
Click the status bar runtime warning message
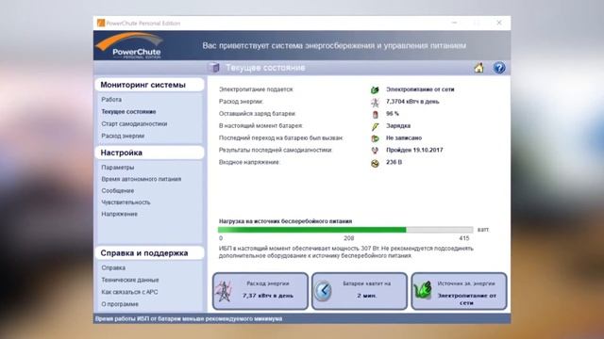(189, 318)
